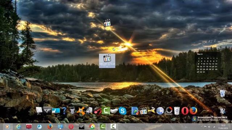The image size is (232, 130).
Task: Launch Opera from the dock
Action: click(x=185, y=111)
